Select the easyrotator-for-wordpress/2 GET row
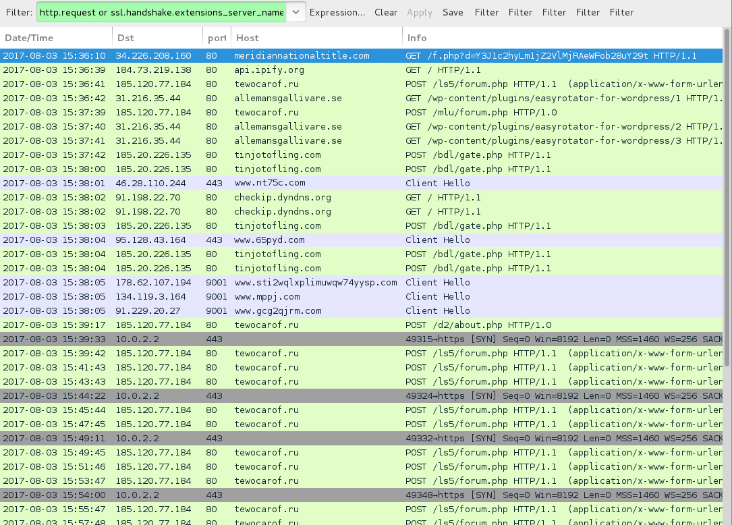The height and width of the screenshot is (525, 732). point(362,127)
